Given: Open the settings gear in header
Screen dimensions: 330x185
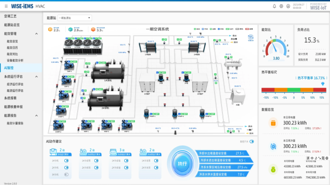Looking at the screenshot, I should (x=281, y=6).
